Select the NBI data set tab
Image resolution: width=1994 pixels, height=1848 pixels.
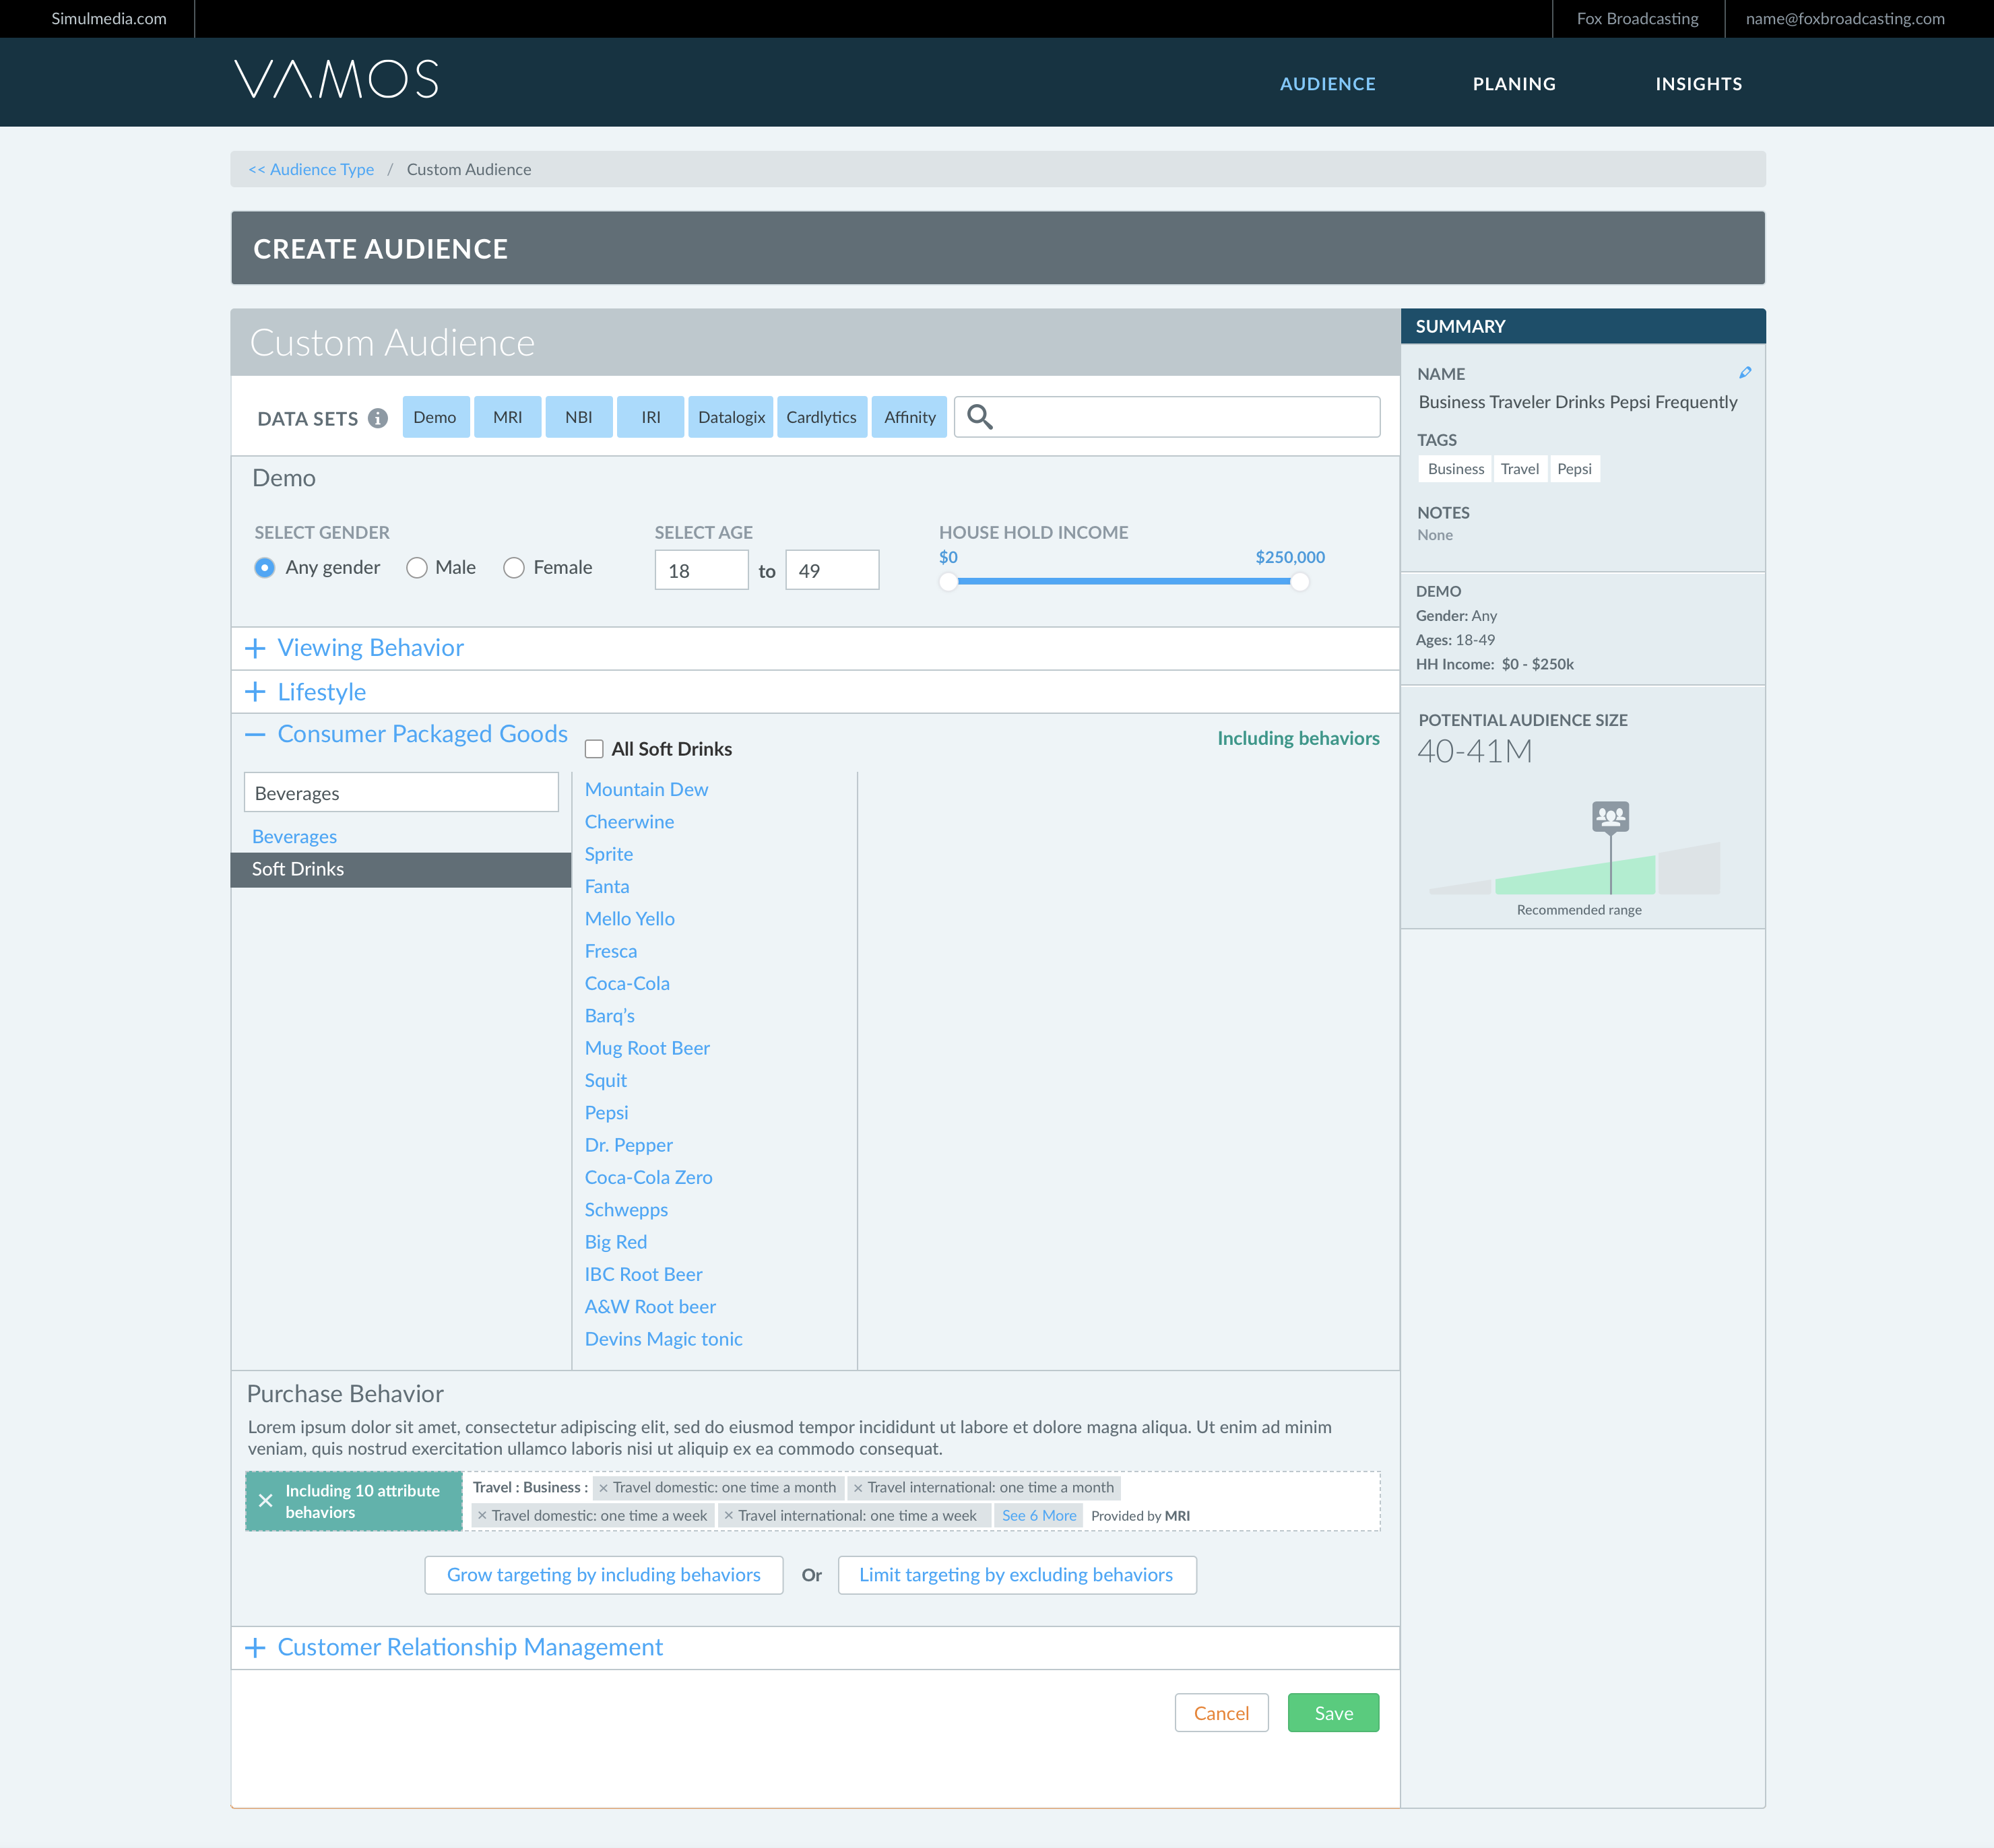coord(579,417)
